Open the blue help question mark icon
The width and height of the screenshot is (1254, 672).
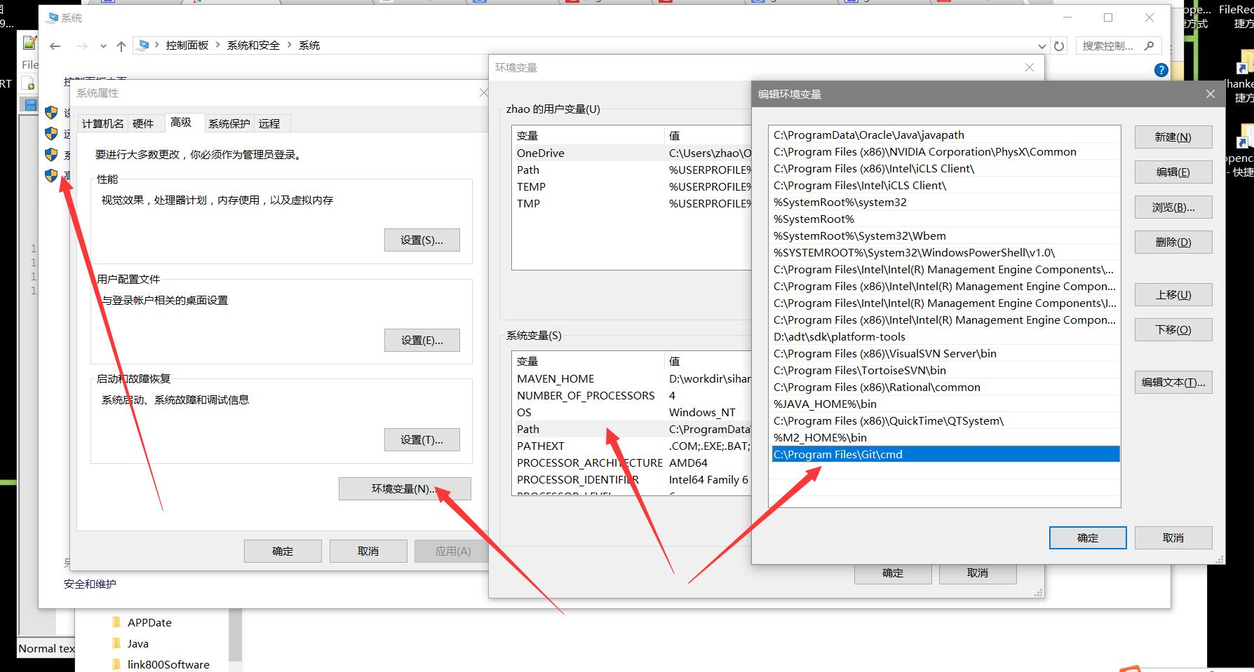point(1161,70)
